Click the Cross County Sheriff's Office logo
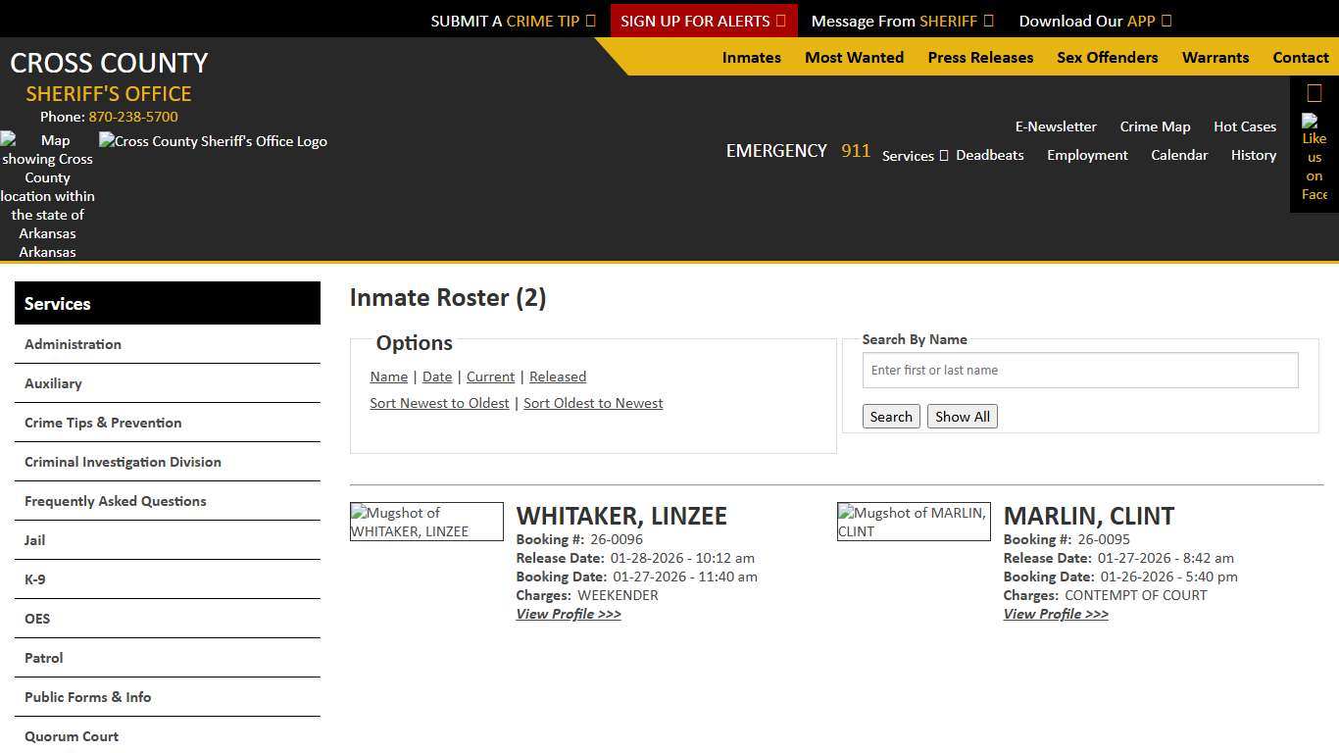The width and height of the screenshot is (1339, 753). (x=213, y=141)
